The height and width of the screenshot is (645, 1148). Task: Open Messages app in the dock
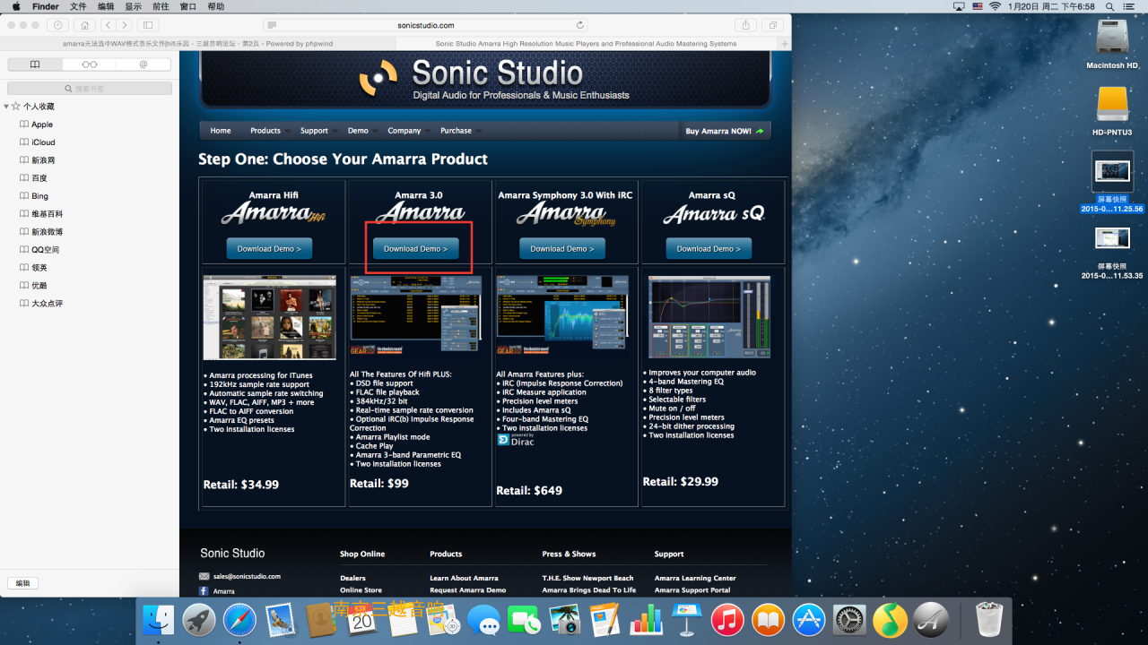coord(483,620)
